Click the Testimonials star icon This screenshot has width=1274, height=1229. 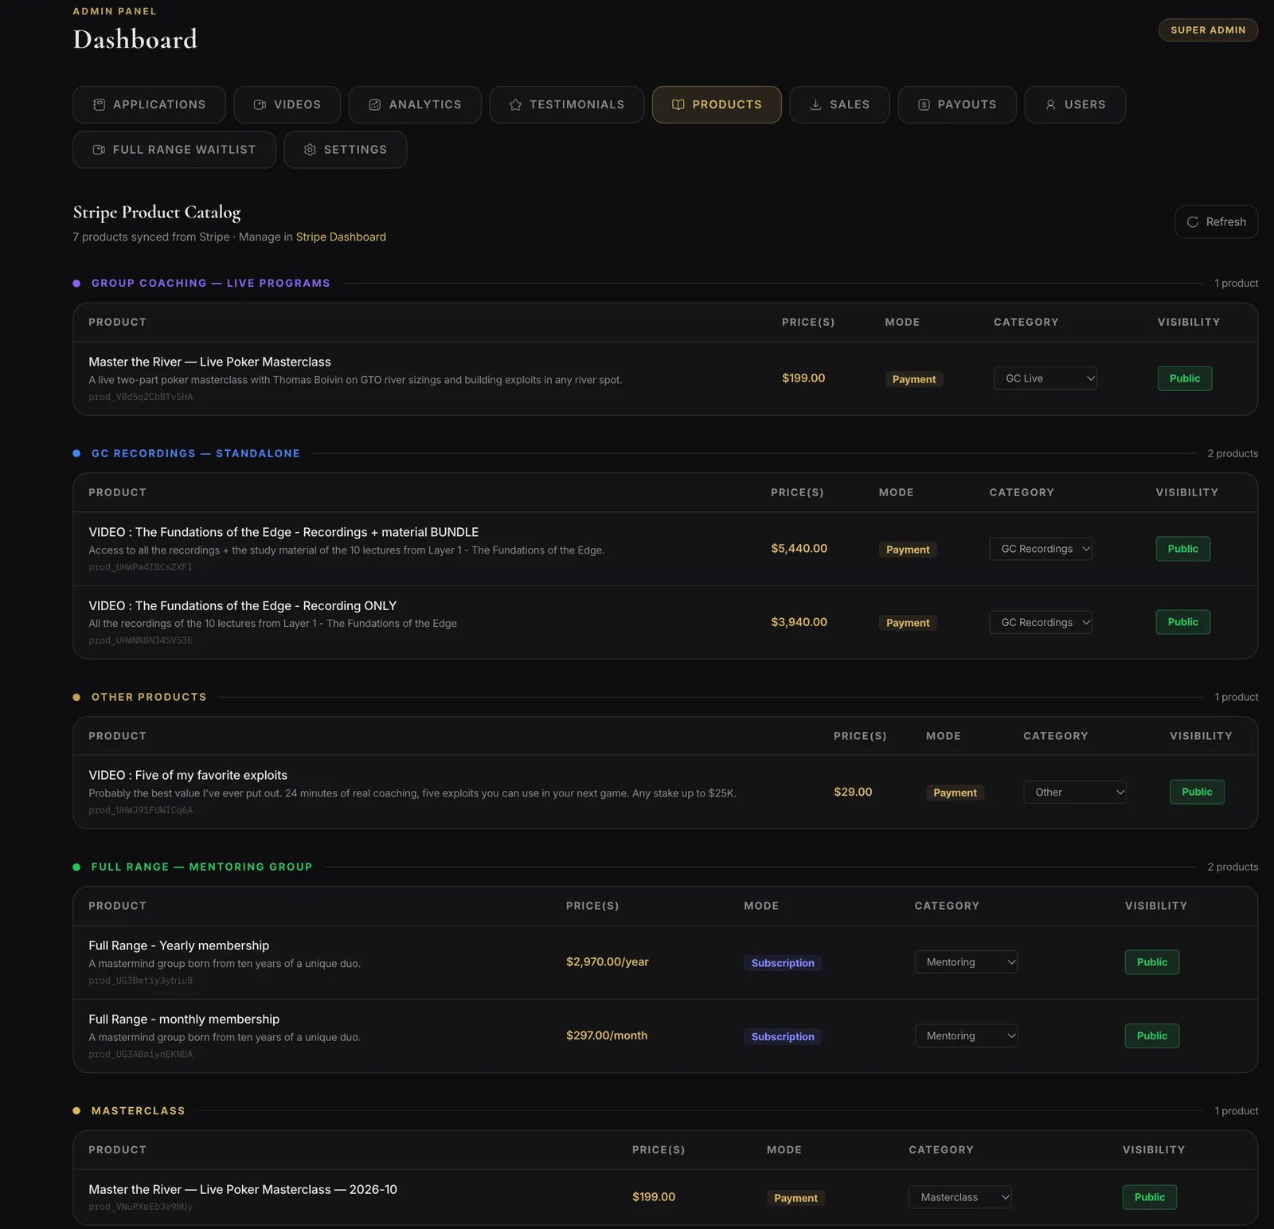point(515,104)
